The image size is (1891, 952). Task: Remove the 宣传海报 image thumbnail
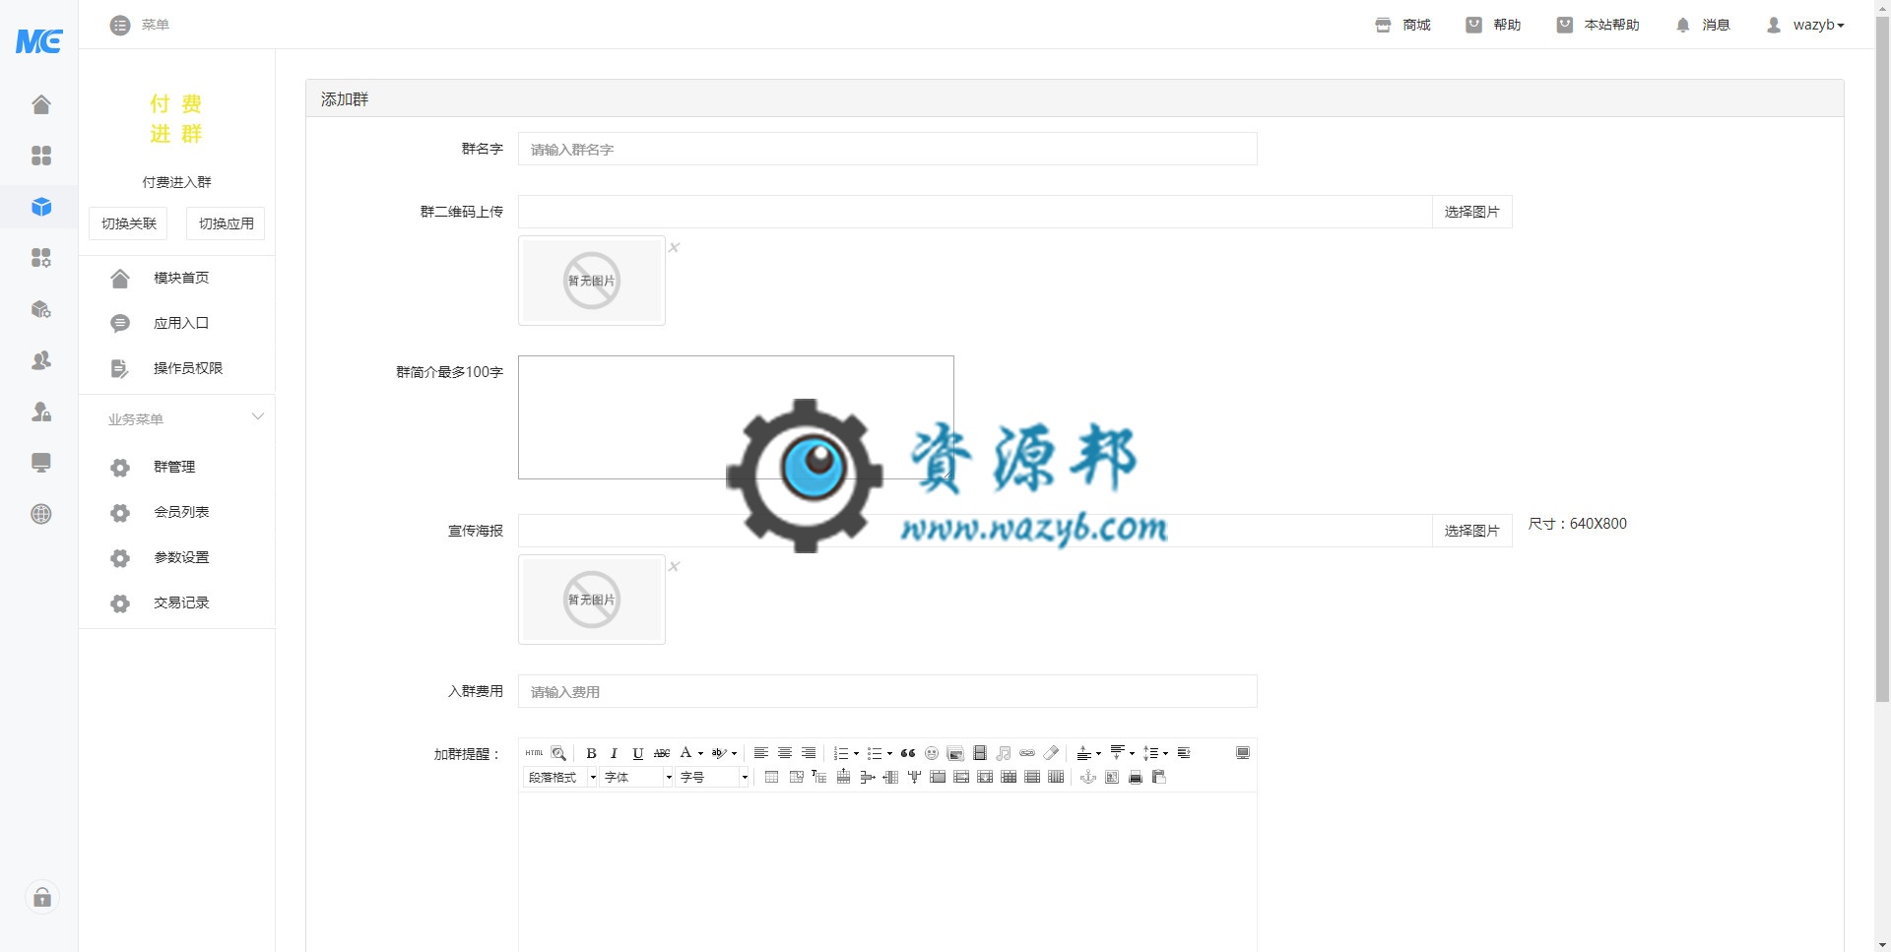coord(675,566)
